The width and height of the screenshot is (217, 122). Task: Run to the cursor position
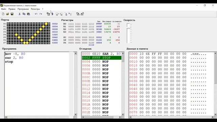point(70,14)
